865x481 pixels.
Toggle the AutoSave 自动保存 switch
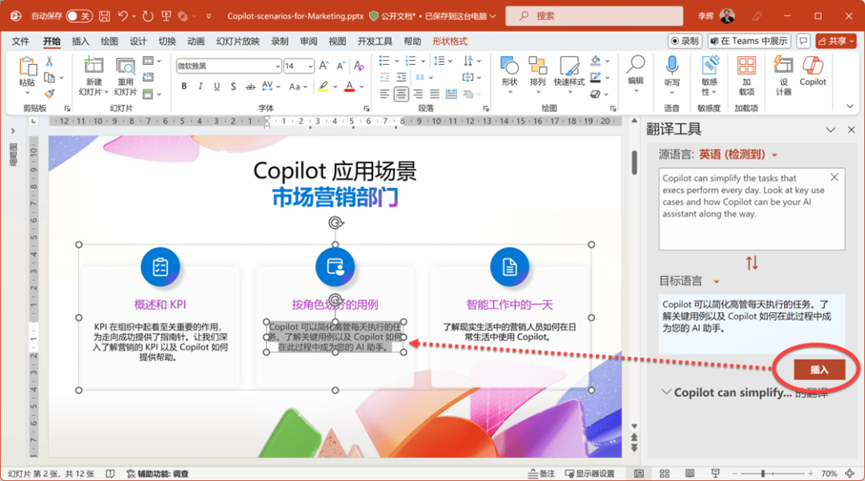click(x=78, y=16)
